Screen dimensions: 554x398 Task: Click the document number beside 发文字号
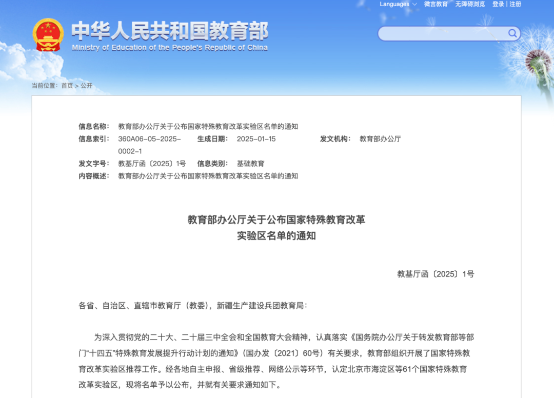click(x=152, y=164)
